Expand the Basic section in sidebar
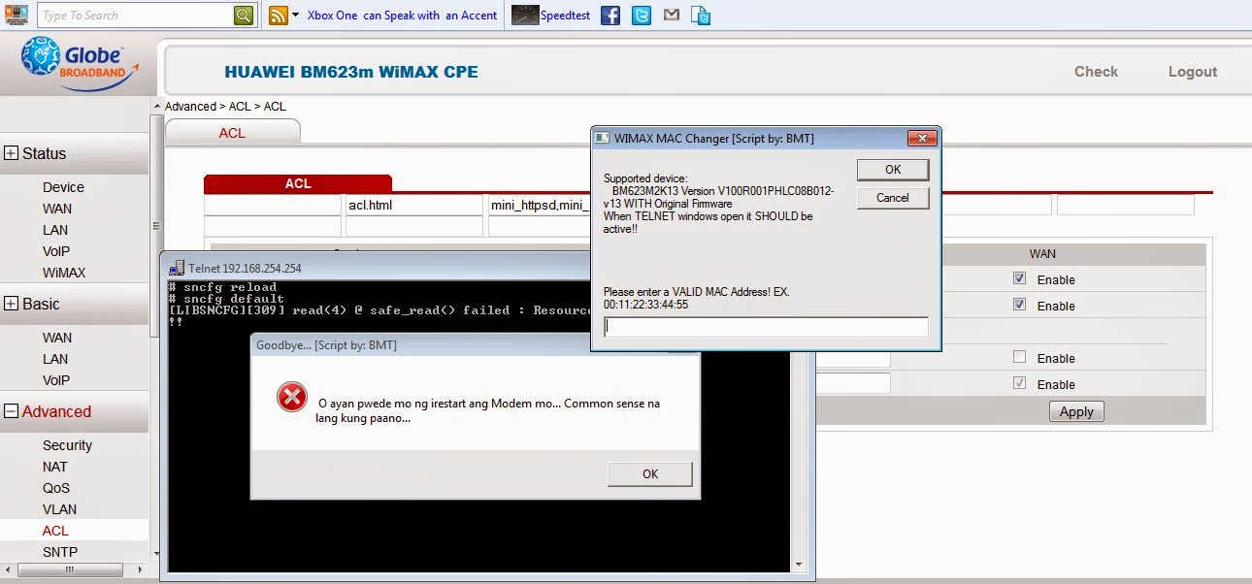The width and height of the screenshot is (1252, 584). pyautogui.click(x=12, y=304)
